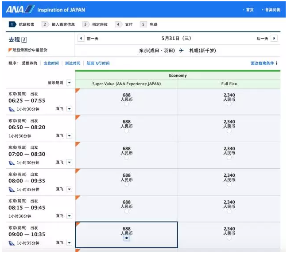Go to step 1 航班检索 tab
This screenshot has height=254, width=287.
point(21,24)
